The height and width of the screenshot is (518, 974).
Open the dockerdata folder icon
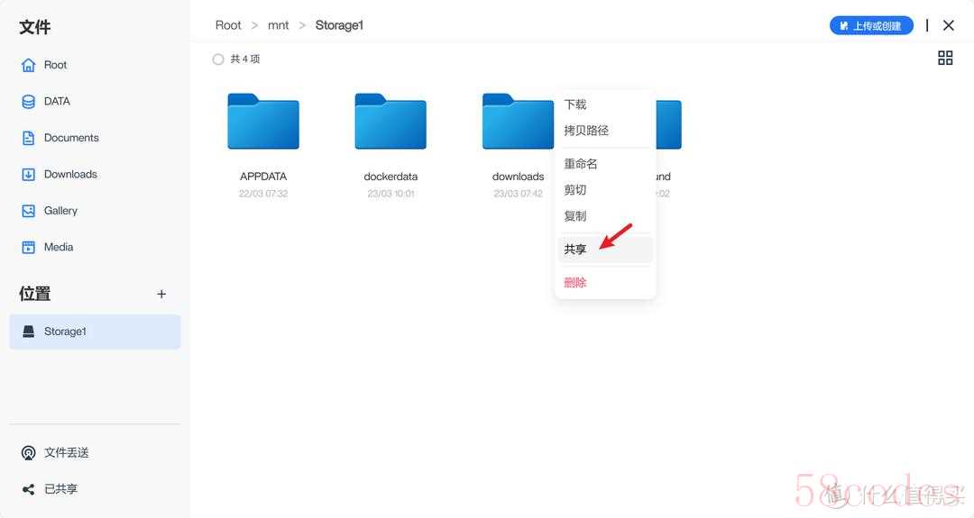(391, 122)
